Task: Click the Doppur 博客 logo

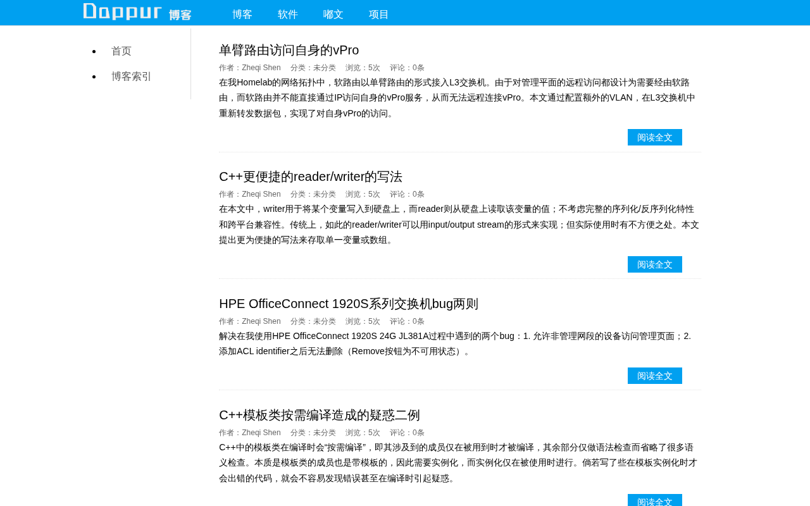Action: click(x=137, y=12)
